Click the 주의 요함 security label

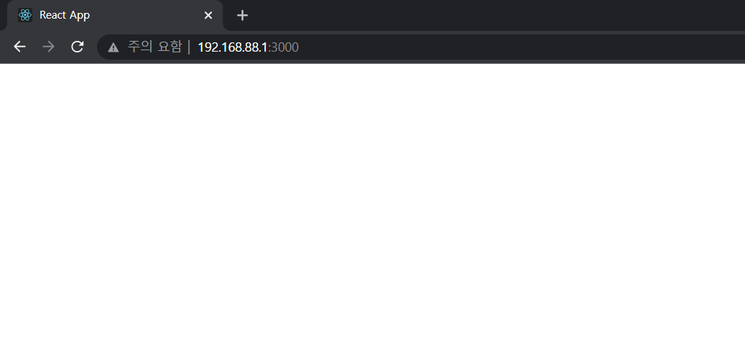(155, 47)
